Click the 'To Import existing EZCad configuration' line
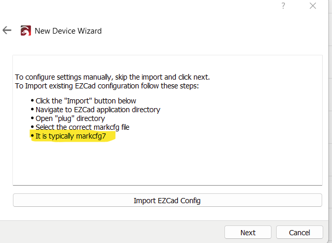 click(x=107, y=86)
